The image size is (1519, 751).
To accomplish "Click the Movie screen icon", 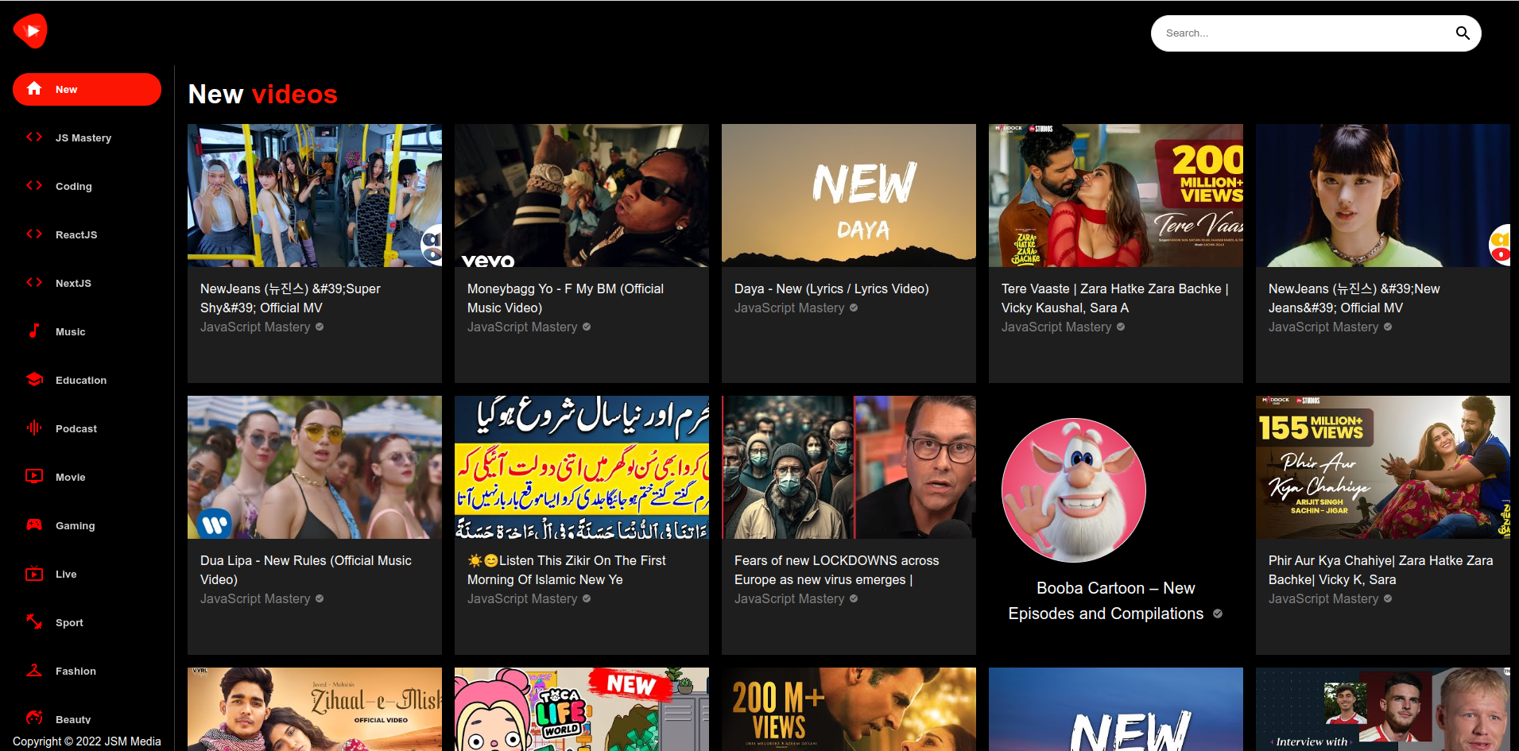I will point(34,477).
